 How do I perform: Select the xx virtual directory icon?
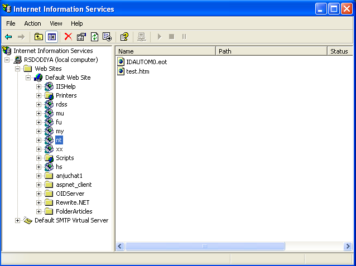click(x=49, y=149)
